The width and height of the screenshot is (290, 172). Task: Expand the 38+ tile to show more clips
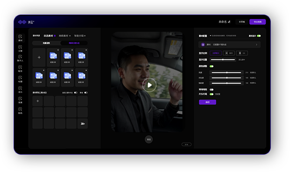[83, 124]
